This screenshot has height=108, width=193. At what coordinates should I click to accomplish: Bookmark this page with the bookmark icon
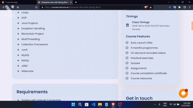tap(36, 7)
